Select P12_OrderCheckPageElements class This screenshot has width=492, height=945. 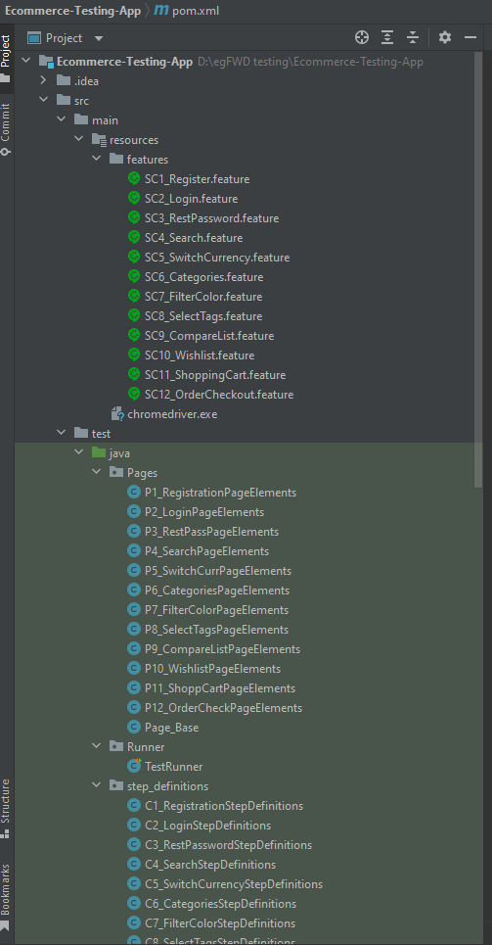click(223, 708)
